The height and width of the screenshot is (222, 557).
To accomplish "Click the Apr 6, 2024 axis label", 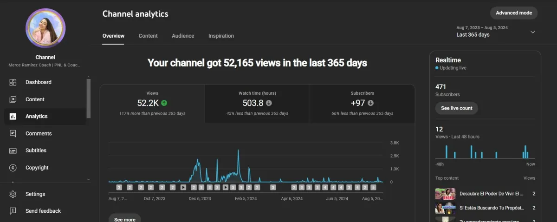I will point(292,198).
